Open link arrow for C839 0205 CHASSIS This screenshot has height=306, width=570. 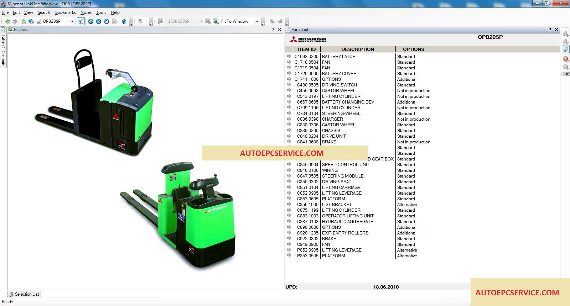[x=289, y=130]
